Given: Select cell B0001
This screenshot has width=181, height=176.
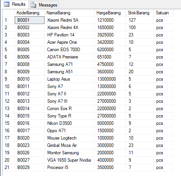Looking at the screenshot, I should 29,20.
